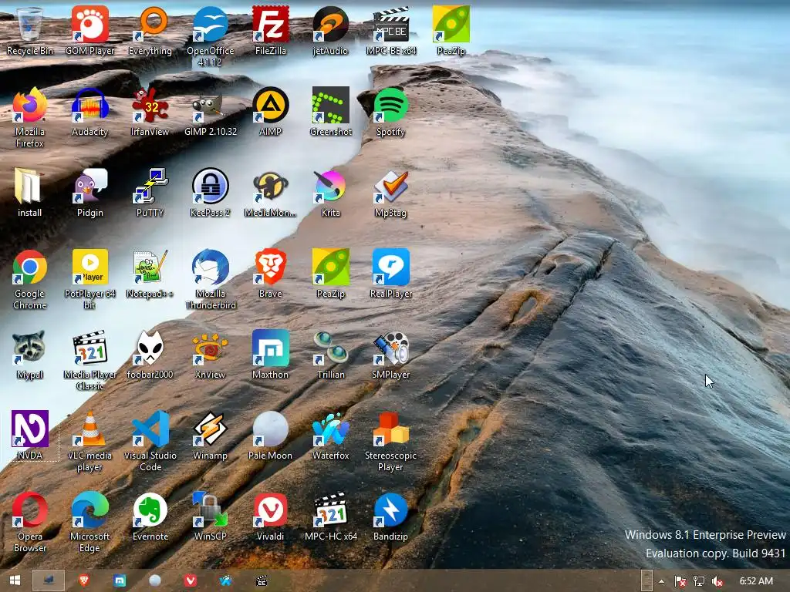
Task: Open the muted volume tray icon
Action: pyautogui.click(x=717, y=581)
